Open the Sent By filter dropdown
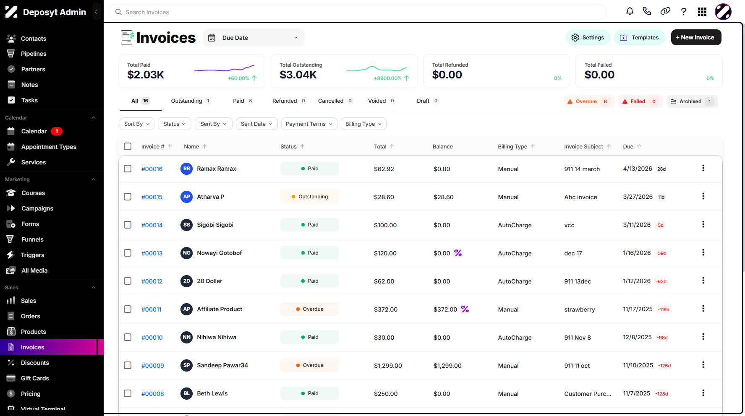745x416 pixels. (213, 124)
